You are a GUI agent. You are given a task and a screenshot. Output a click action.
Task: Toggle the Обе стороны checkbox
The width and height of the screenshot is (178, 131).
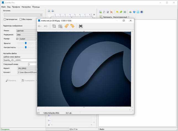coord(20,19)
